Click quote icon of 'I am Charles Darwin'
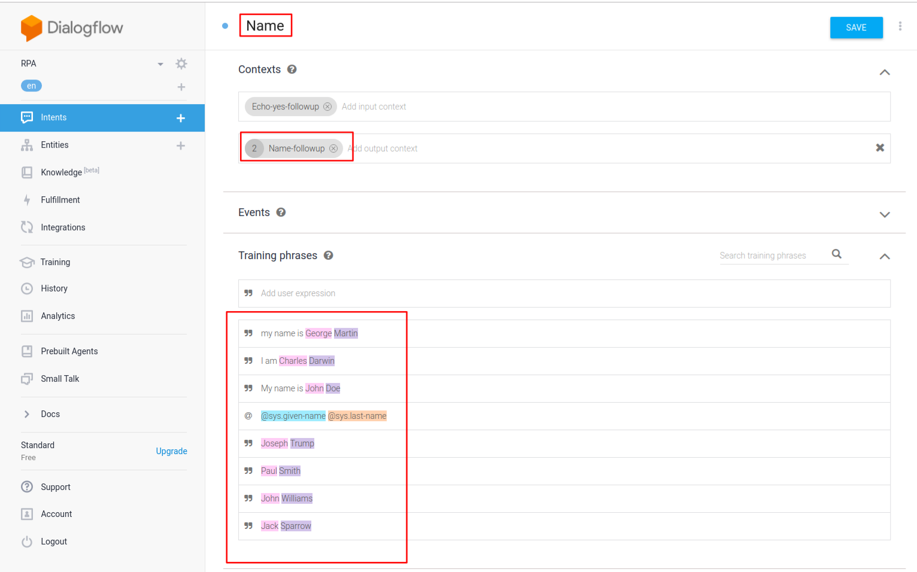The image size is (917, 572). (248, 361)
